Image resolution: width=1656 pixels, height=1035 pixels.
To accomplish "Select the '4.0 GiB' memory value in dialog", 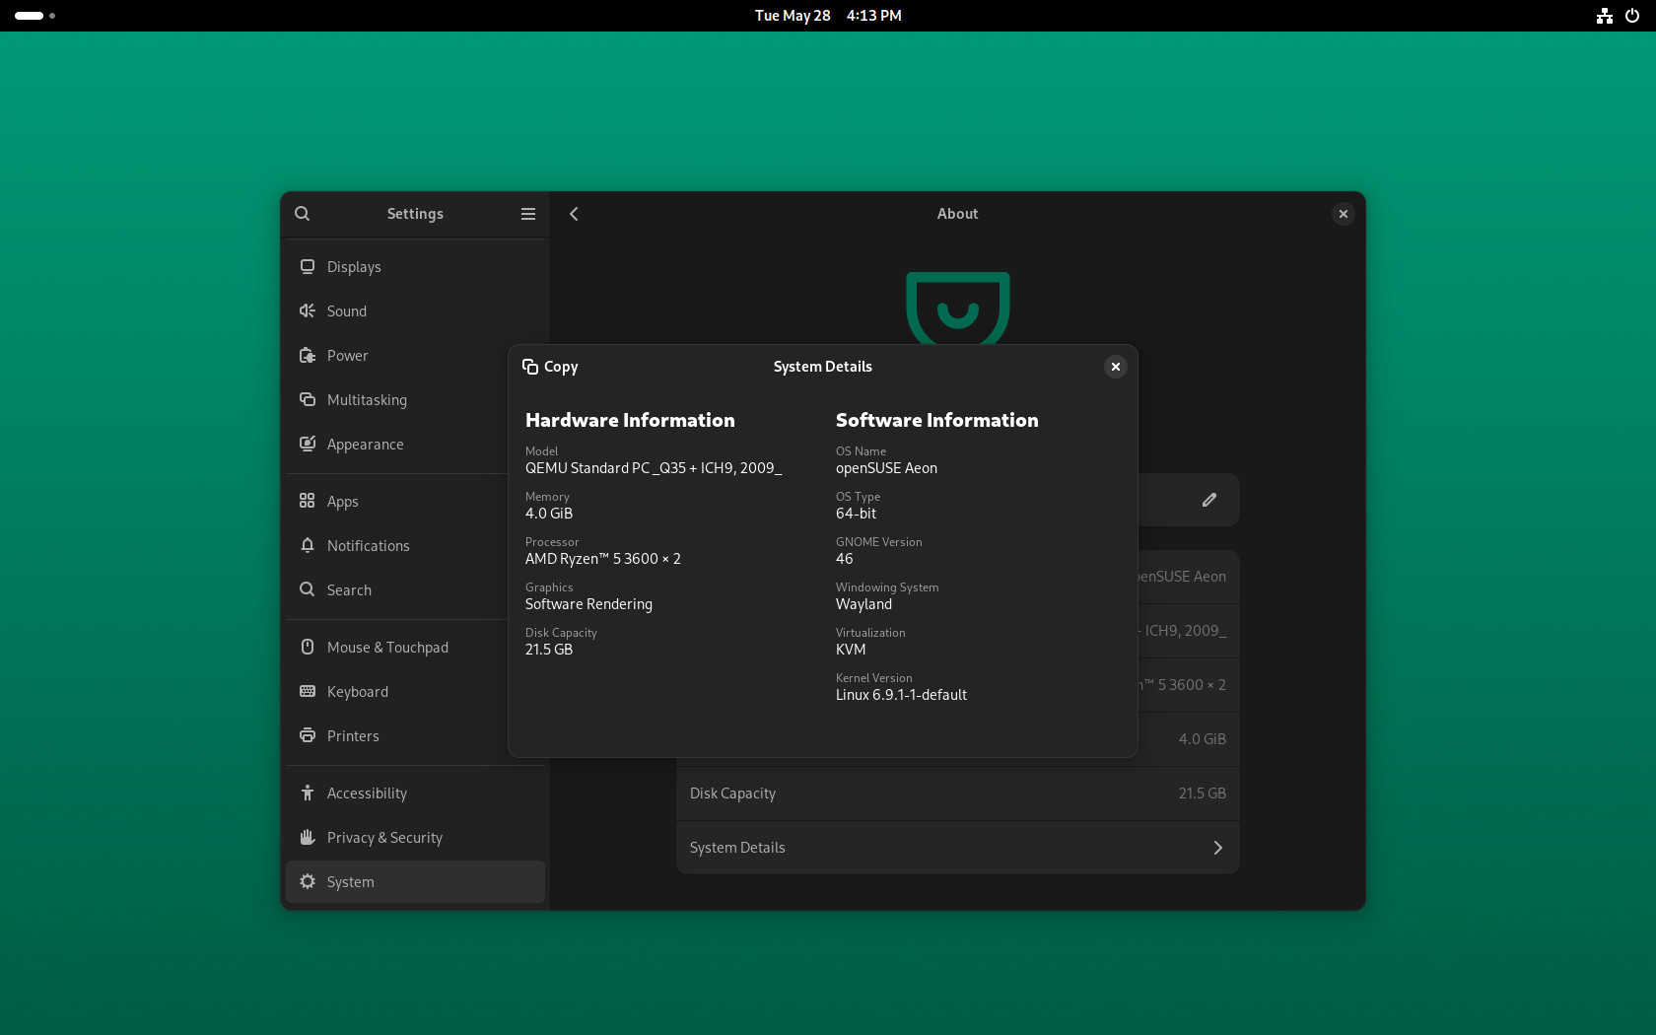I will 549,514.
